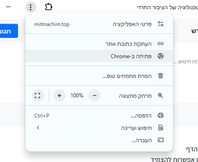The height and width of the screenshot is (162, 198).
Task: Click the cast screen icon
Action: 161,140
